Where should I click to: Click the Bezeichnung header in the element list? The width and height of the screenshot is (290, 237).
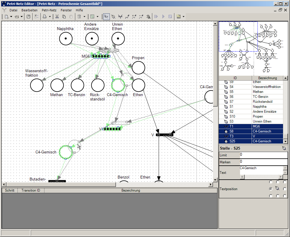click(x=267, y=78)
